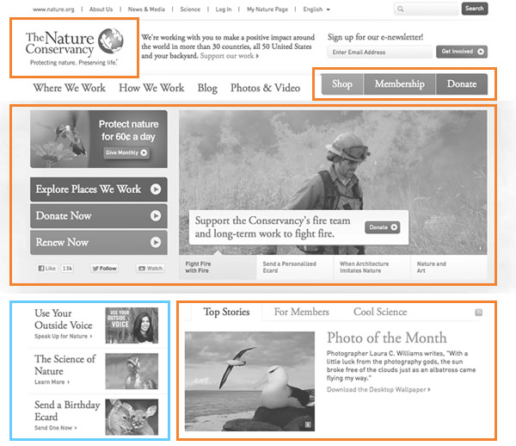516x446 pixels.
Task: Click the Search button
Action: coord(474,9)
